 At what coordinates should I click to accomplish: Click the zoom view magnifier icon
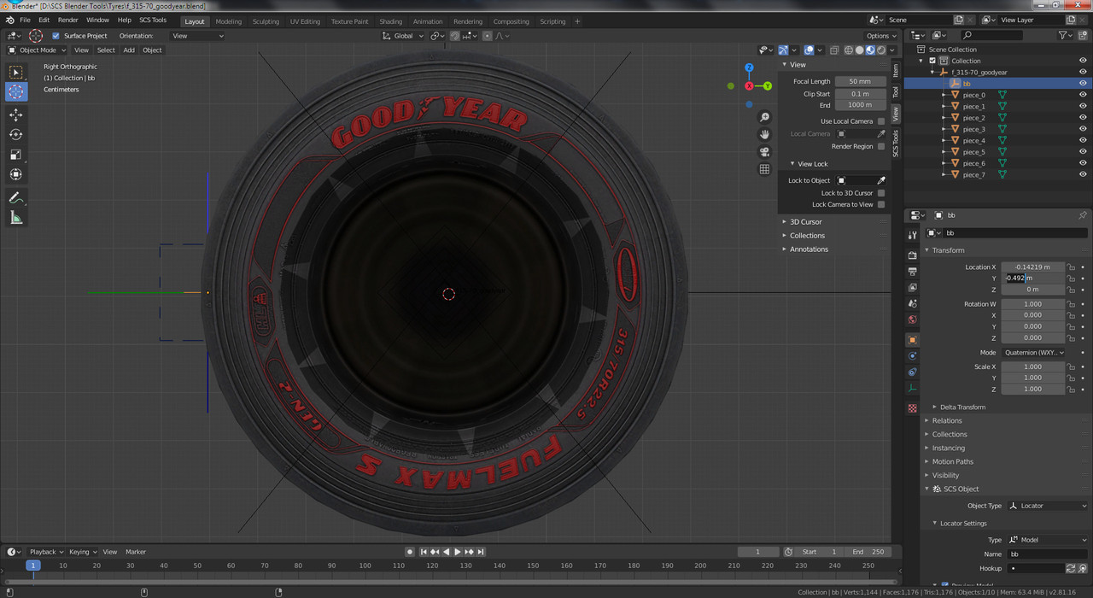point(764,117)
